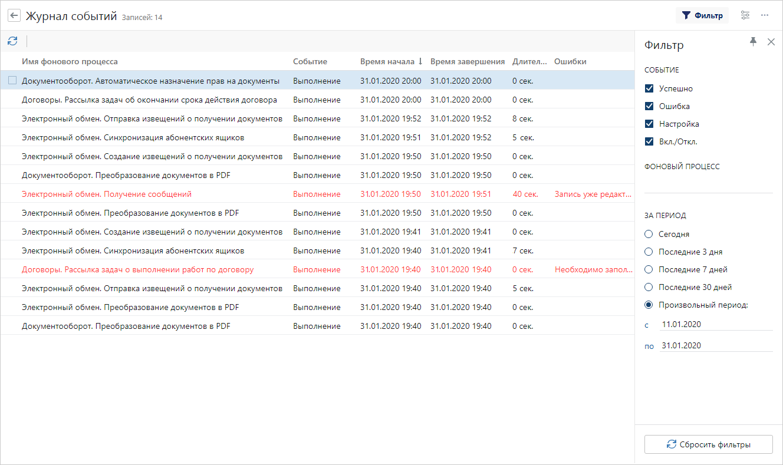This screenshot has width=783, height=465.
Task: Select Последние 7 дней radio button
Action: coord(649,270)
